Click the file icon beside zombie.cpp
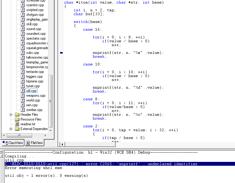 23,110
